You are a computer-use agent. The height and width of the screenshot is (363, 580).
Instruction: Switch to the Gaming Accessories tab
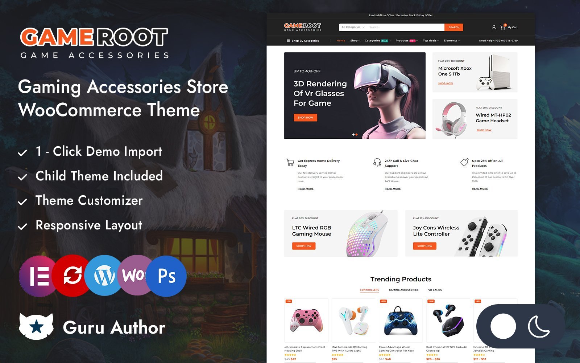403,290
